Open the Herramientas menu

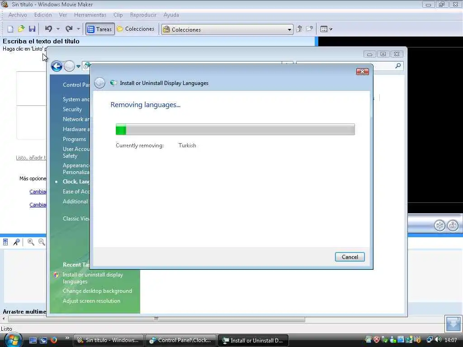pyautogui.click(x=90, y=15)
